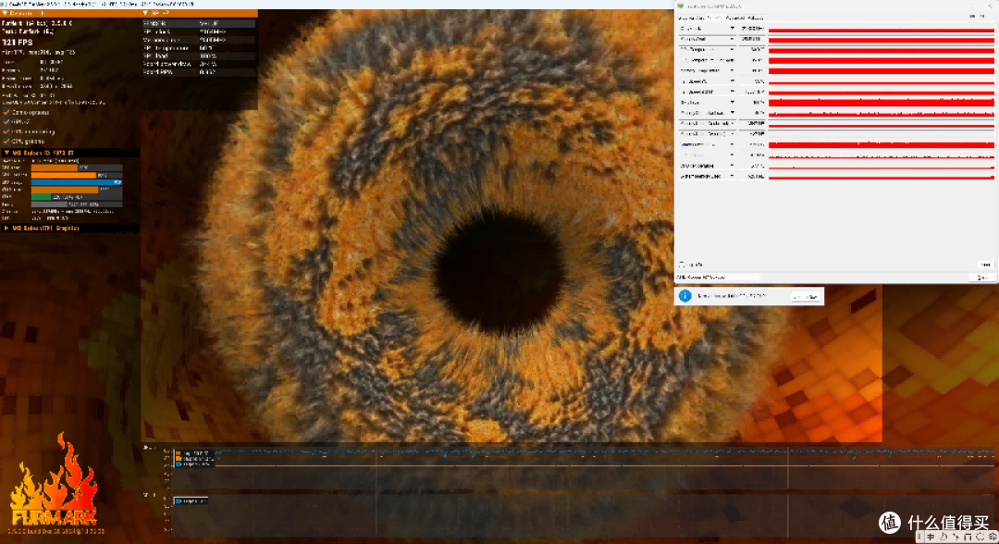Click the blue GPU usage bar in FurMark

tap(77, 182)
